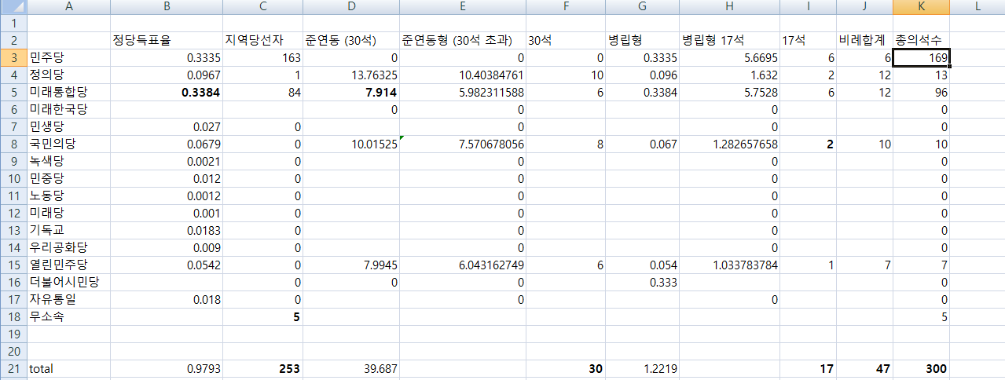Select the total label cell
Viewport: 1005px width, 380px height.
pyautogui.click(x=68, y=368)
